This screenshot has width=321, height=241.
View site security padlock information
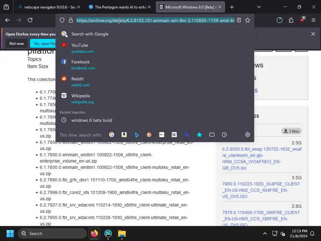(x=71, y=20)
